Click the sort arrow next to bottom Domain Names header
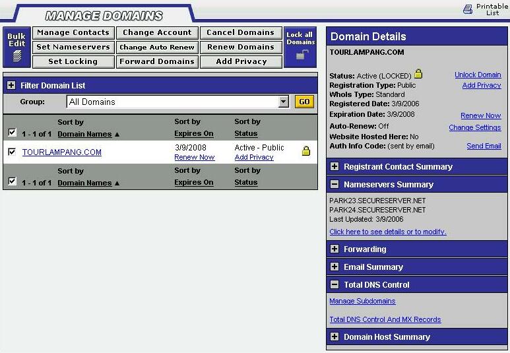The image size is (510, 353). click(117, 183)
